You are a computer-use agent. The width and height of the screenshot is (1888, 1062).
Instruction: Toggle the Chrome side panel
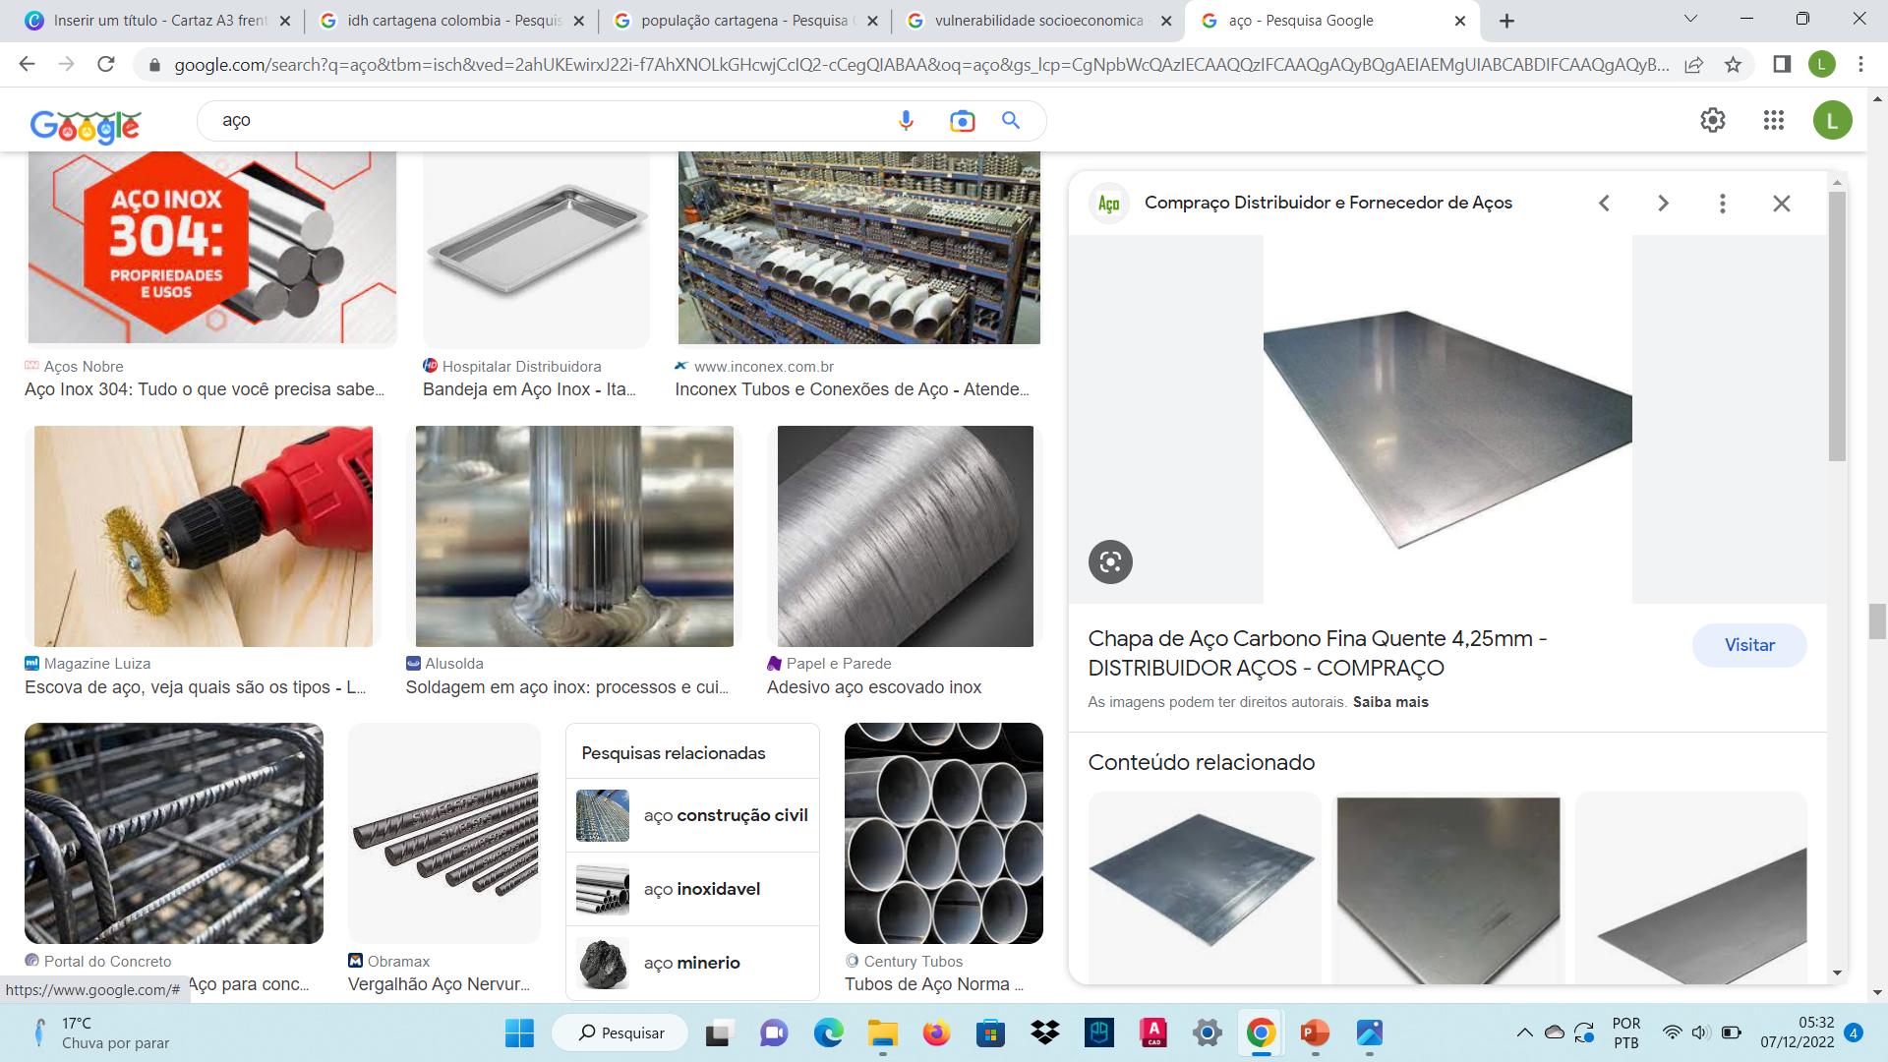pos(1781,65)
